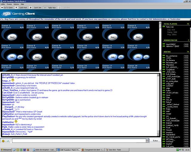This screenshot has width=191, height=152.
Task: Show info for Game 7
Action: [x=20, y=57]
